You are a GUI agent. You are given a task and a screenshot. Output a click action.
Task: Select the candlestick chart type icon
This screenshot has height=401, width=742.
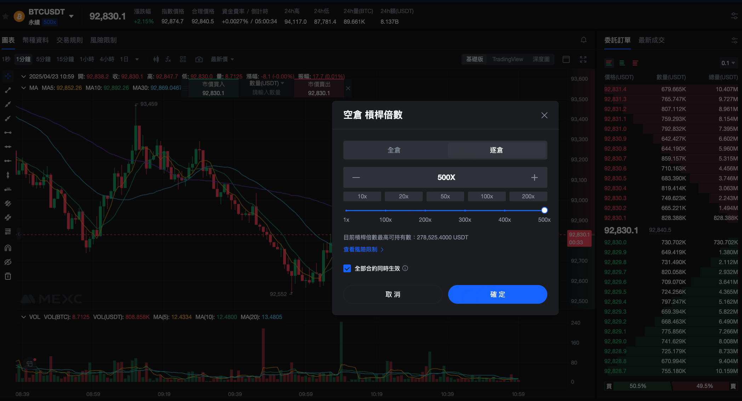(x=156, y=59)
